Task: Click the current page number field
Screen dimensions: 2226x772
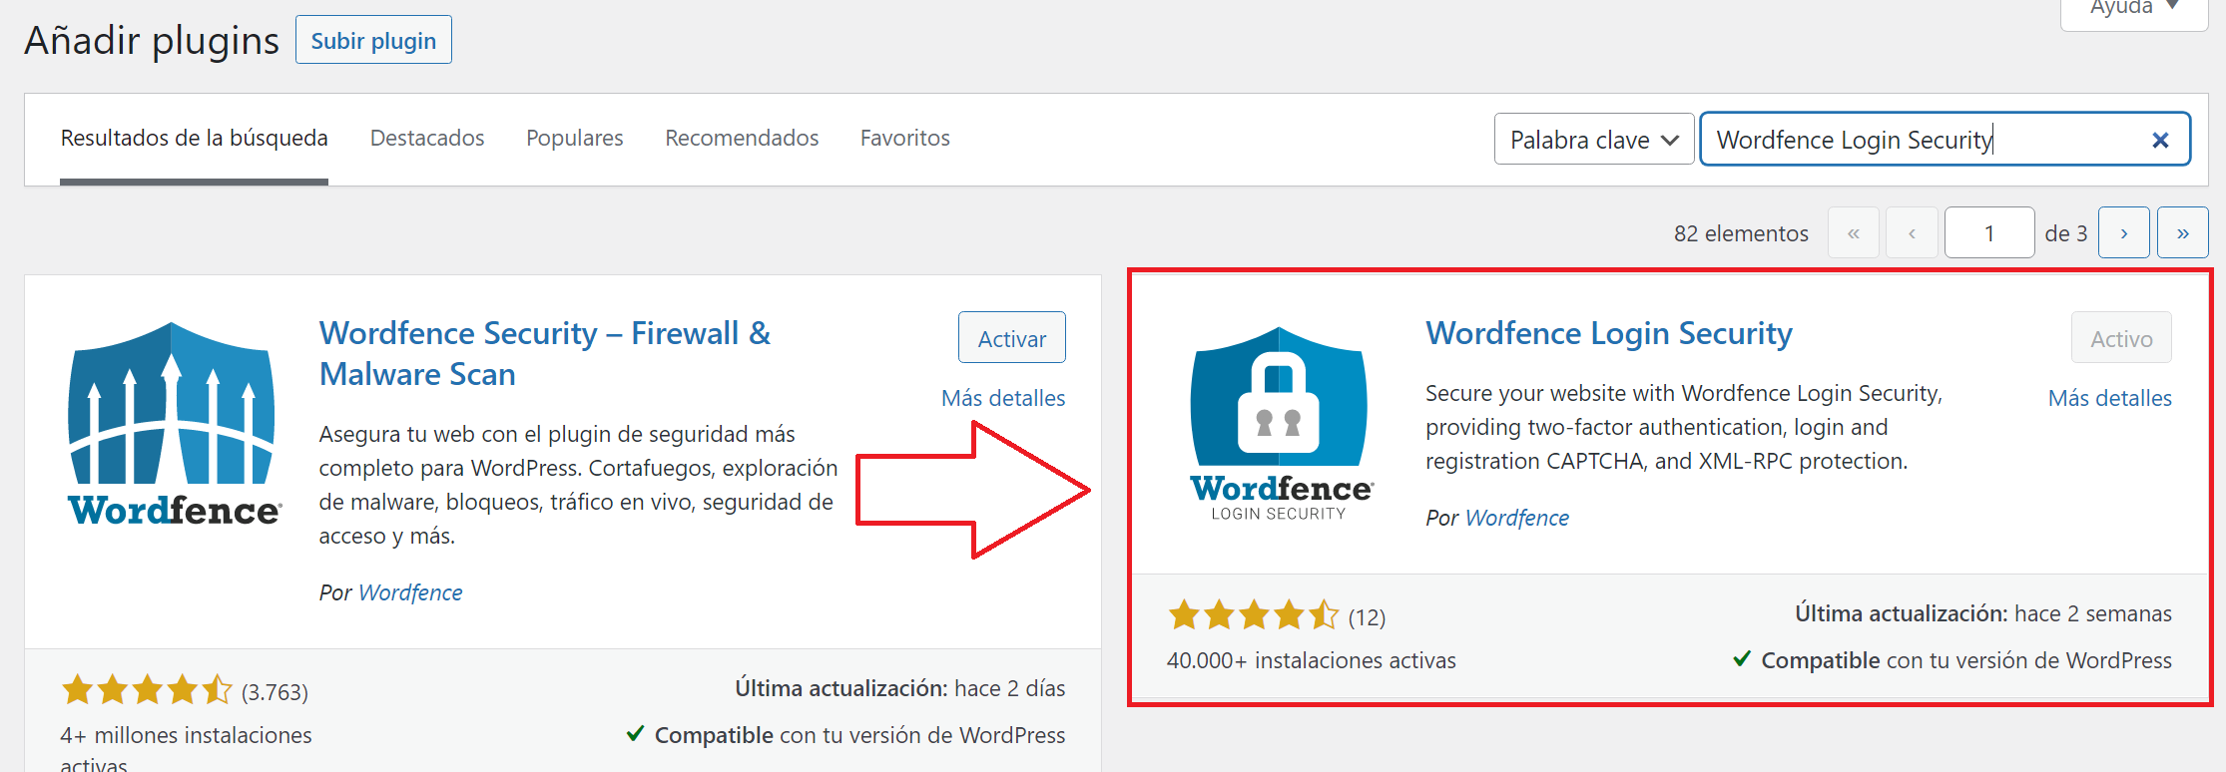Action: click(x=1989, y=233)
